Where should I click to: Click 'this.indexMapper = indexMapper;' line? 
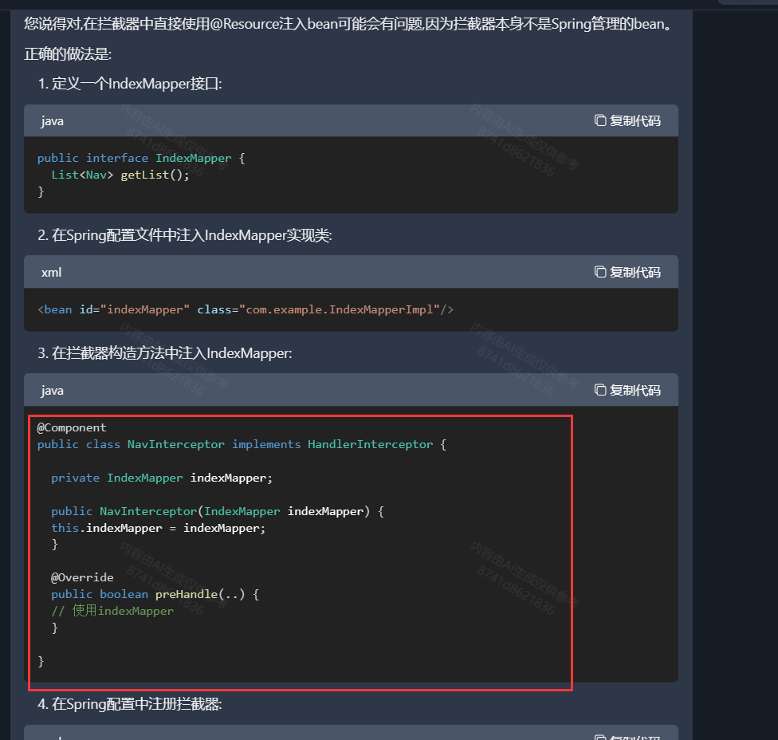click(x=159, y=528)
